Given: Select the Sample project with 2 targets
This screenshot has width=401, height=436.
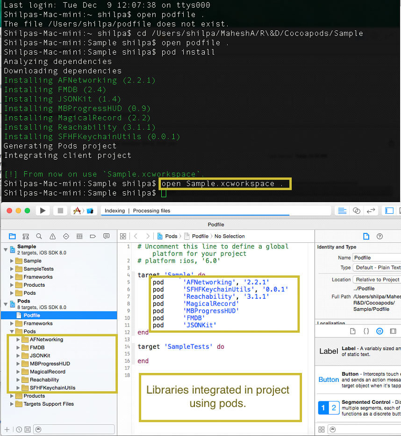Looking at the screenshot, I should click(x=59, y=249).
